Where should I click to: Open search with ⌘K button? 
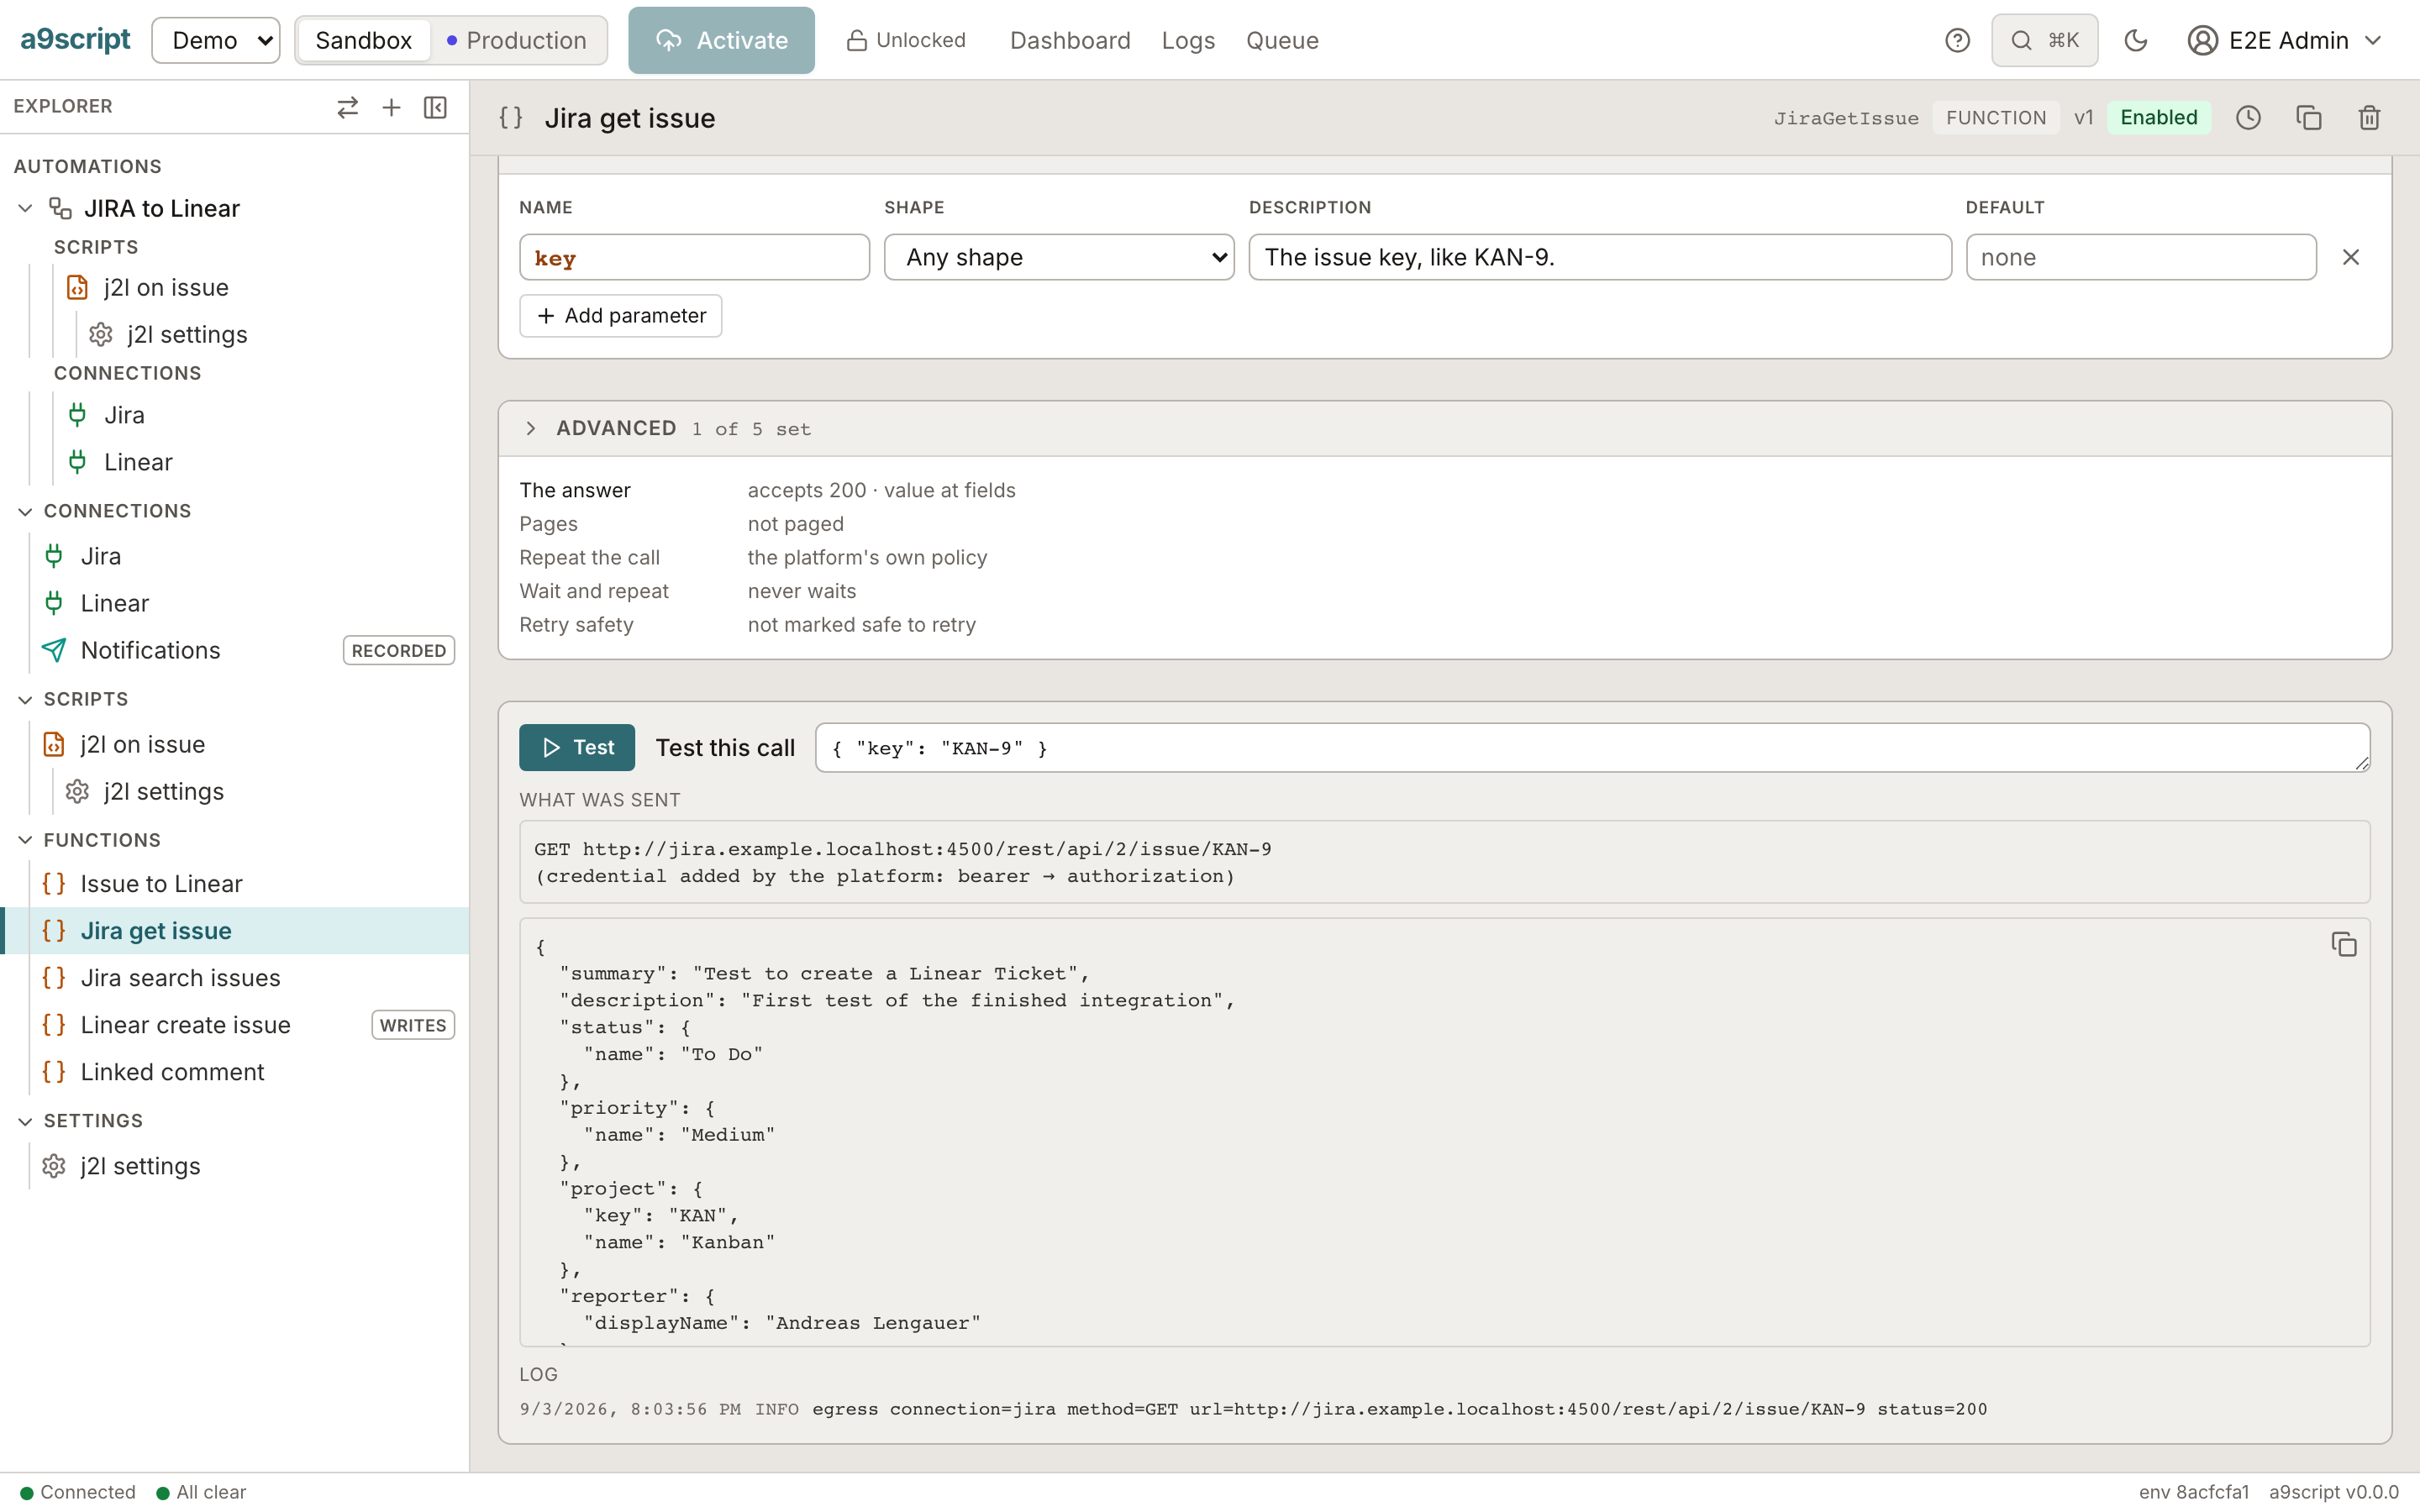pos(2044,40)
